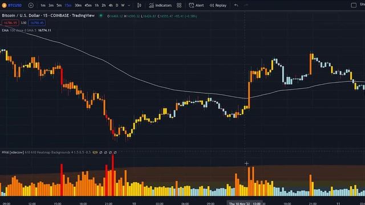This screenshot has width=365, height=205.
Task: Switch to the 45m timeframe
Action: (x=88, y=5)
